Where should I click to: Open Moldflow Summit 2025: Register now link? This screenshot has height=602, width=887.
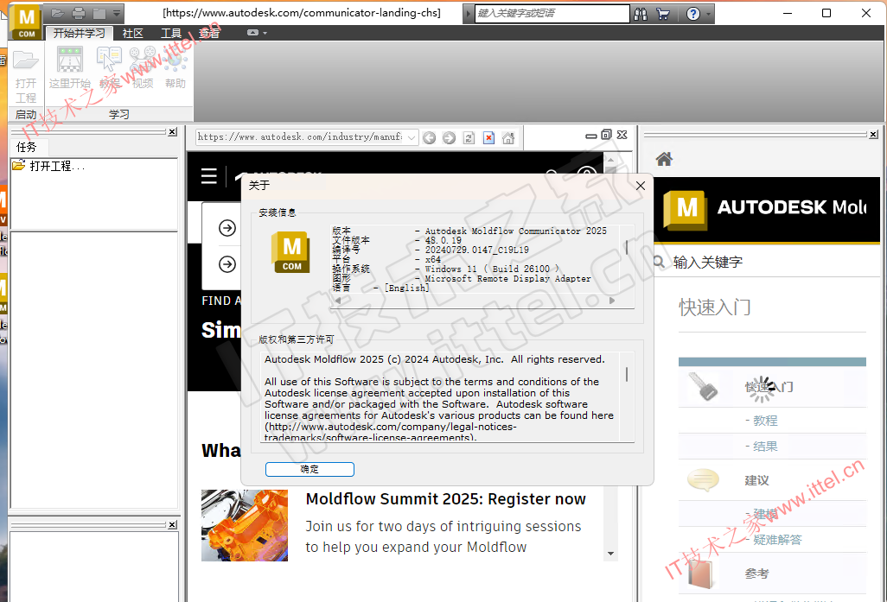tap(446, 499)
